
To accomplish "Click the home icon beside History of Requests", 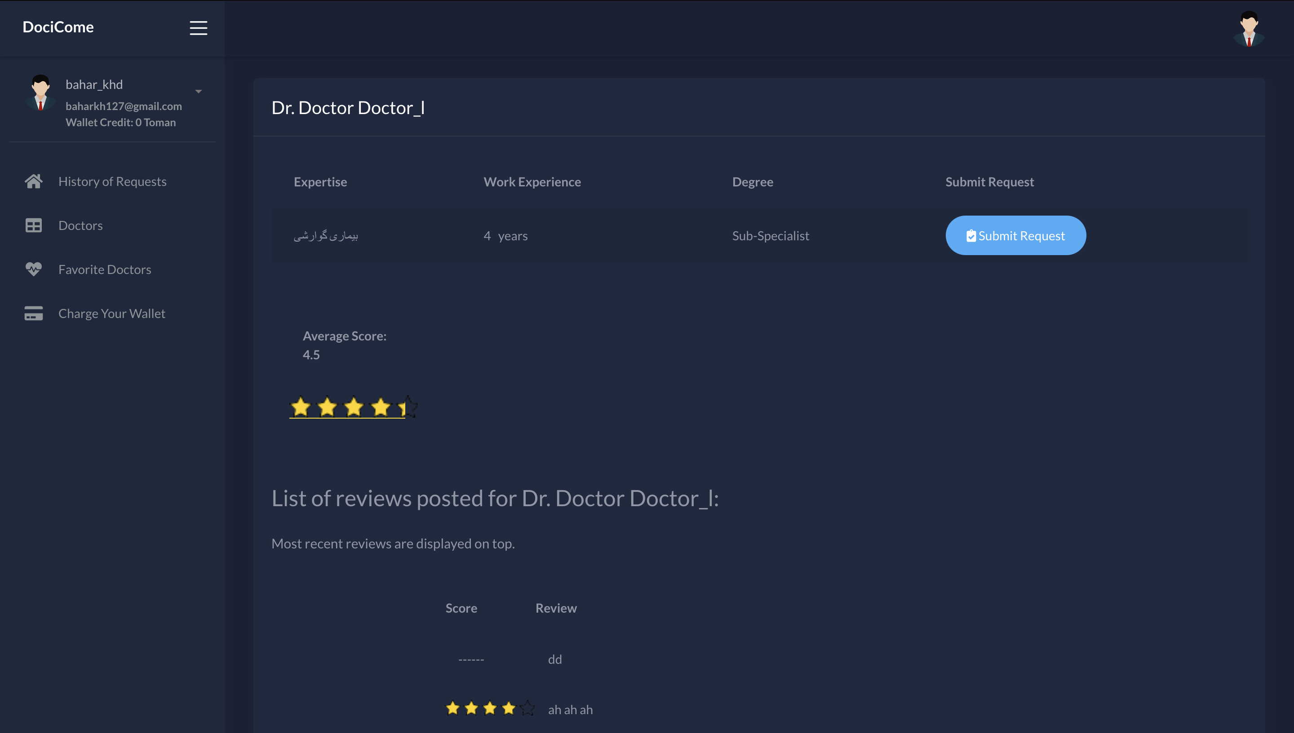I will coord(34,181).
